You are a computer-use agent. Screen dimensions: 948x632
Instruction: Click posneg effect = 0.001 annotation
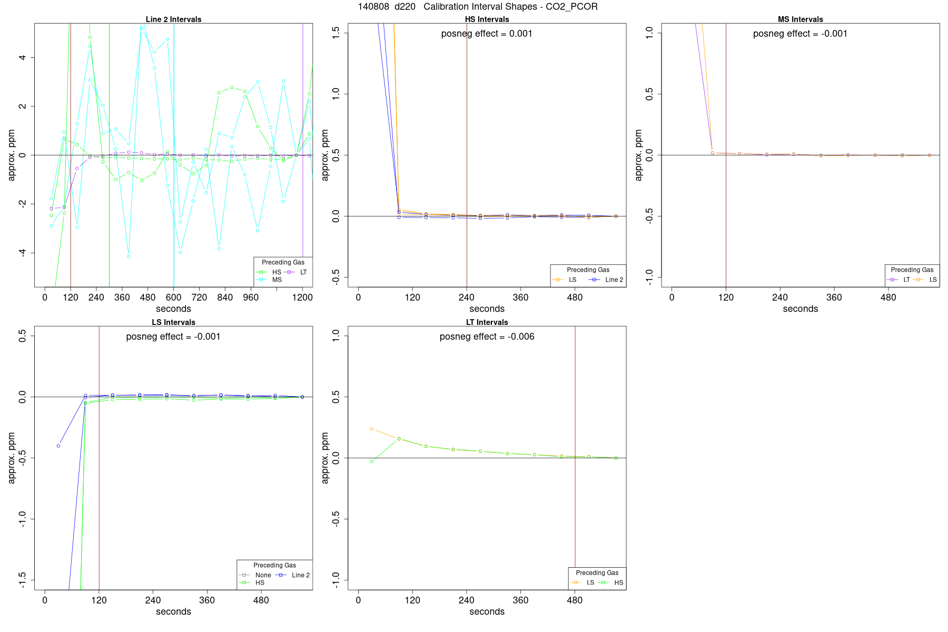coord(487,34)
